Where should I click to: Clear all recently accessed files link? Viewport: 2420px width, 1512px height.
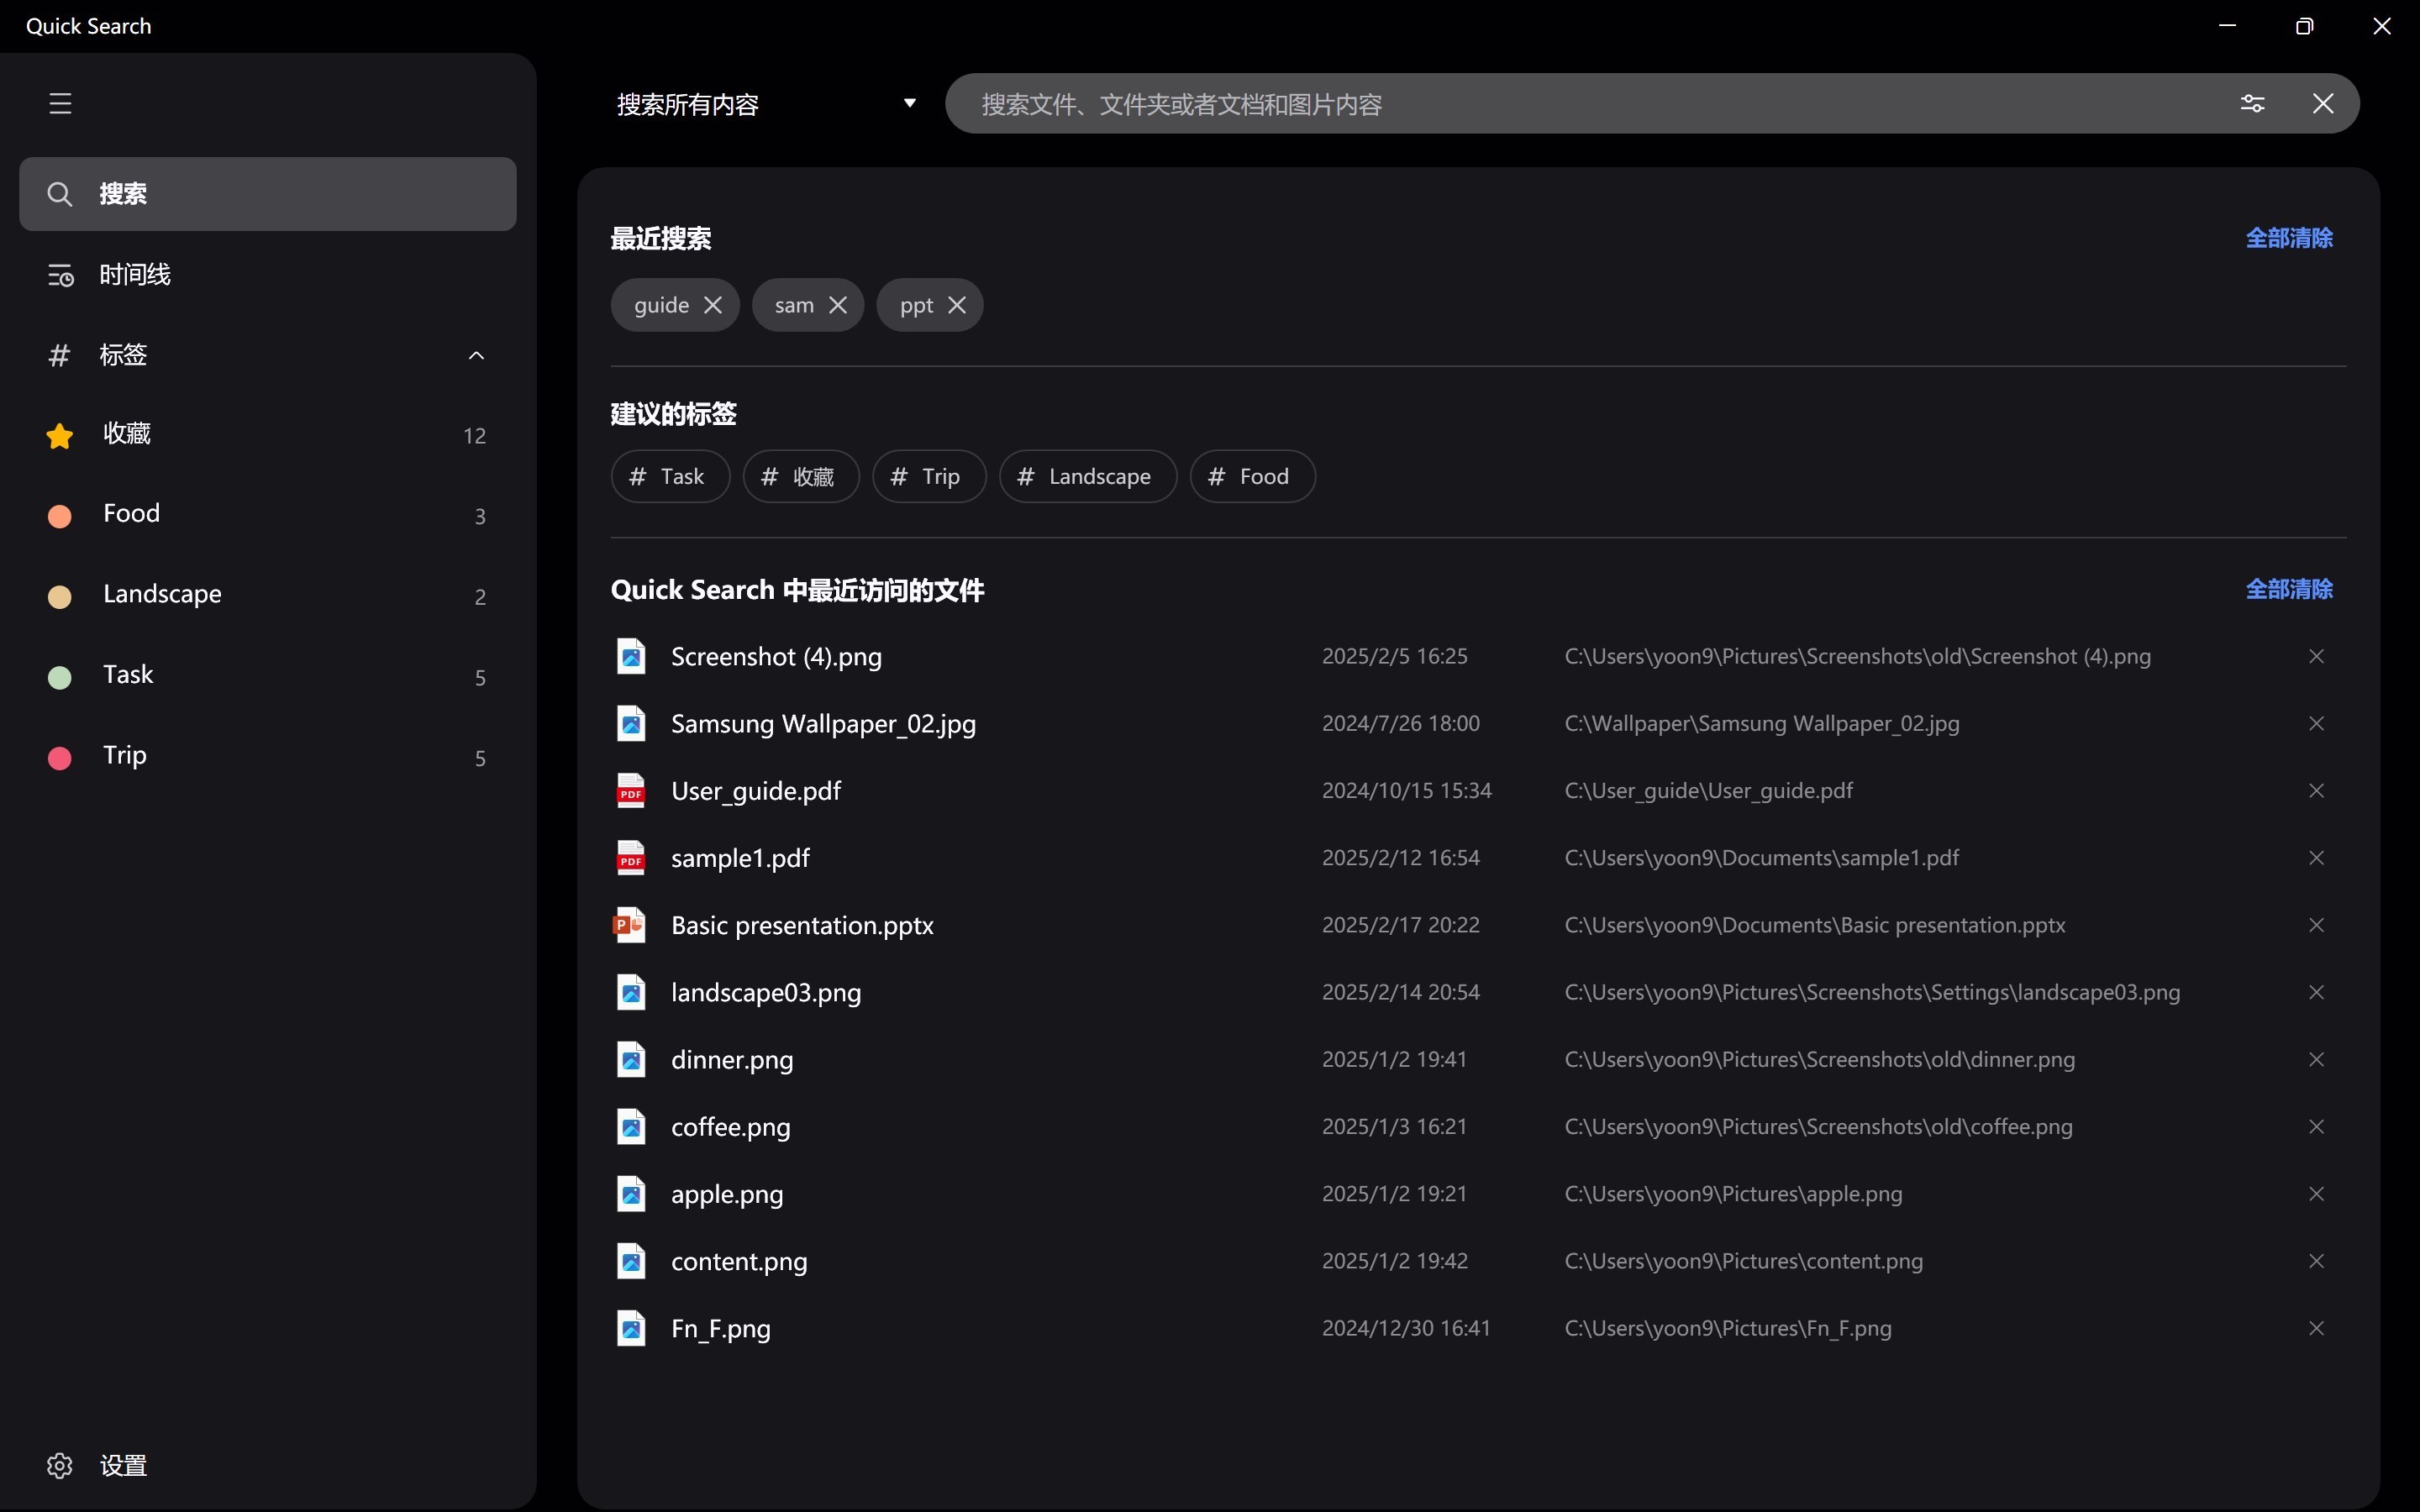(2288, 589)
